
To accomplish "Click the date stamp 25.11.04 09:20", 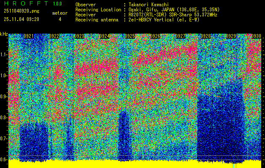I will coord(21,19).
